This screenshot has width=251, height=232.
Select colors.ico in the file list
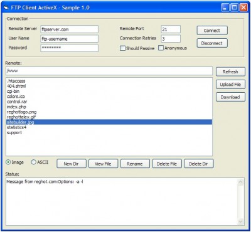109,97
